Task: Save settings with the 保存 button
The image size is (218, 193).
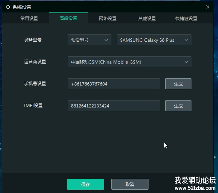Action: point(86,184)
